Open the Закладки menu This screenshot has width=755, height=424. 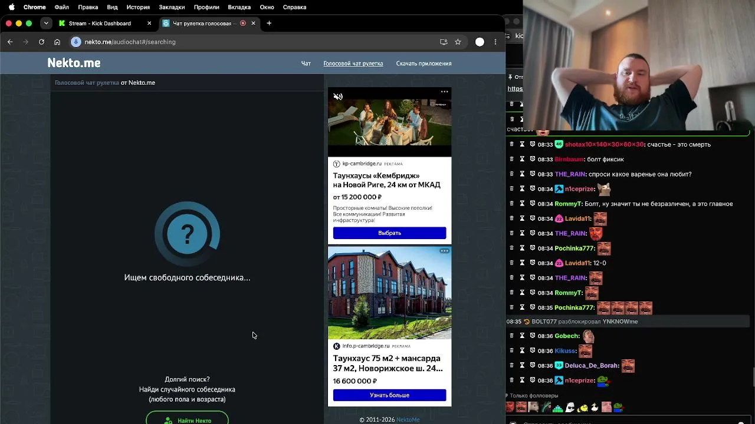172,7
